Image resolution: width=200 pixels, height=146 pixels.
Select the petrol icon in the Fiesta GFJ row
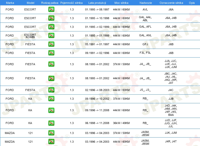point(51,44)
